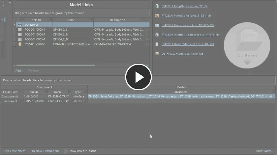Click scrollbar right arrow in Model Links
The image size is (277, 155).
pos(148,65)
